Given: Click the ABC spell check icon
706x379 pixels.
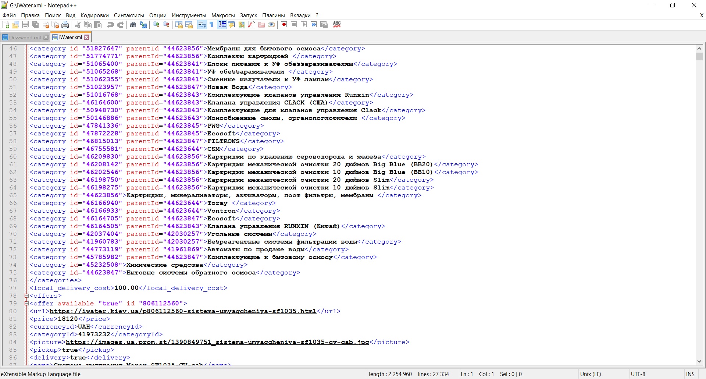Looking at the screenshot, I should (337, 25).
